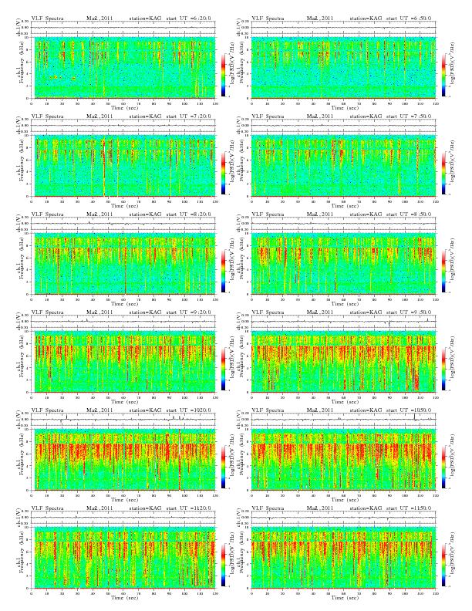Screen dimensions: 472x611
Task: Click the title text 'start UT =8:20:0'
Action: pyautogui.click(x=188, y=214)
